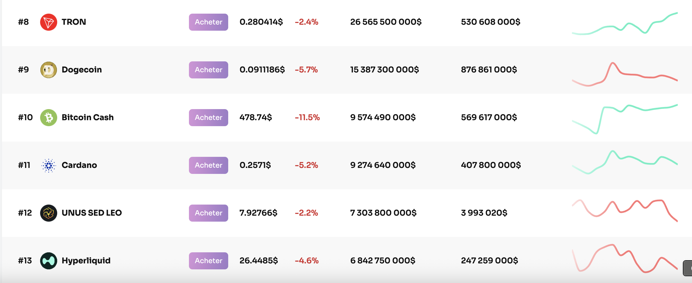The height and width of the screenshot is (283, 692).
Task: Select the Bitcoin Cash green logo
Action: coord(49,117)
